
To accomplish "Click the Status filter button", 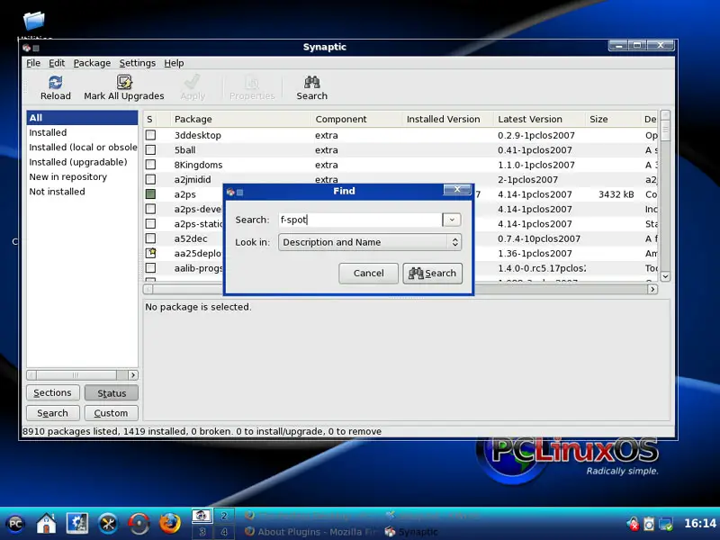I will (112, 393).
